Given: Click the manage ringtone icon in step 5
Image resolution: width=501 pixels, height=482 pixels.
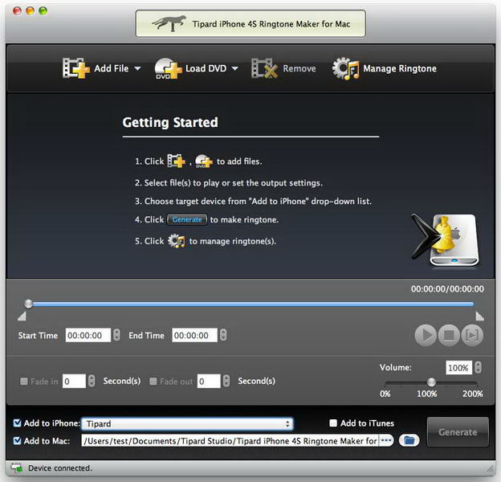Looking at the screenshot, I should 177,241.
